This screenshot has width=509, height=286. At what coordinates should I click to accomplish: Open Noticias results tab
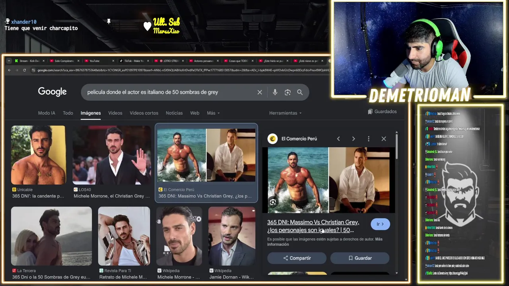point(174,113)
